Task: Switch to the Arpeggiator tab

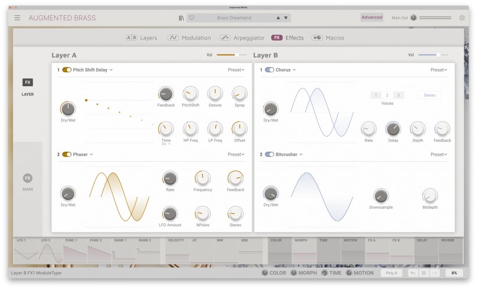Action: [x=242, y=38]
